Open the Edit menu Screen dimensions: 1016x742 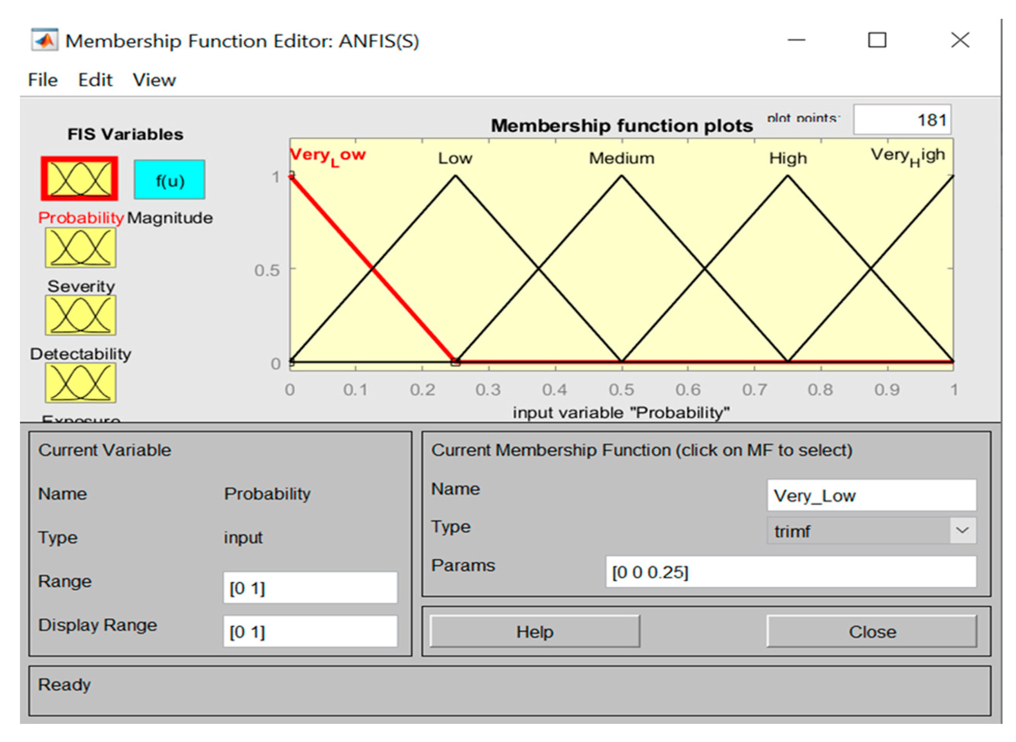(95, 80)
